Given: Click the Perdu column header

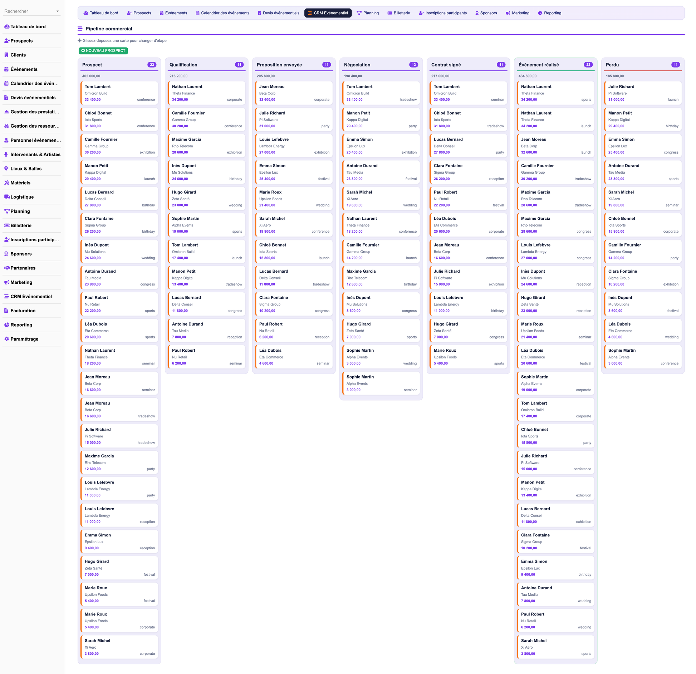Looking at the screenshot, I should [x=643, y=65].
